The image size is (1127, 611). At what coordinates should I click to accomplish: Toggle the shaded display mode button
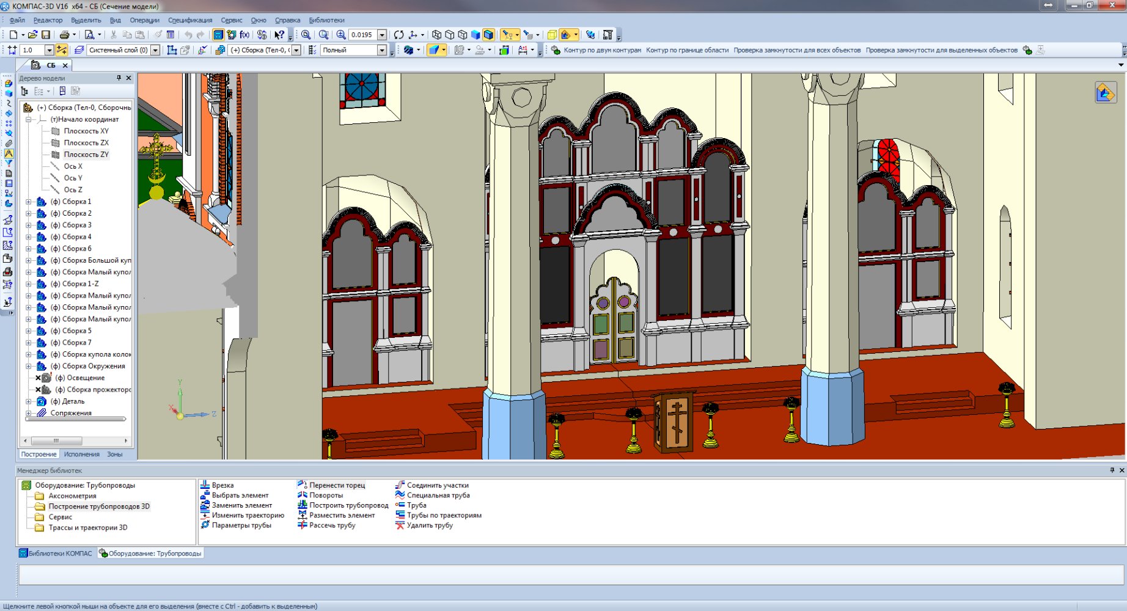tap(475, 35)
